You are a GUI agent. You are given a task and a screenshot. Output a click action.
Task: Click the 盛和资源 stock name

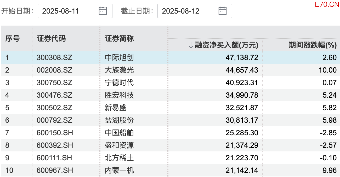point(119,145)
